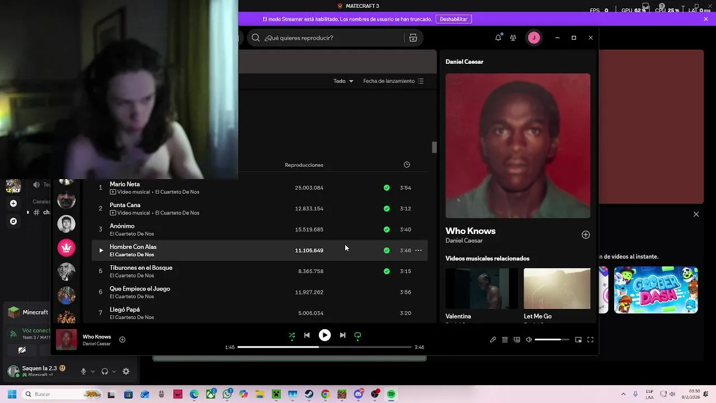Open the Browse icon beside search
This screenshot has height=403, width=716.
413,38
